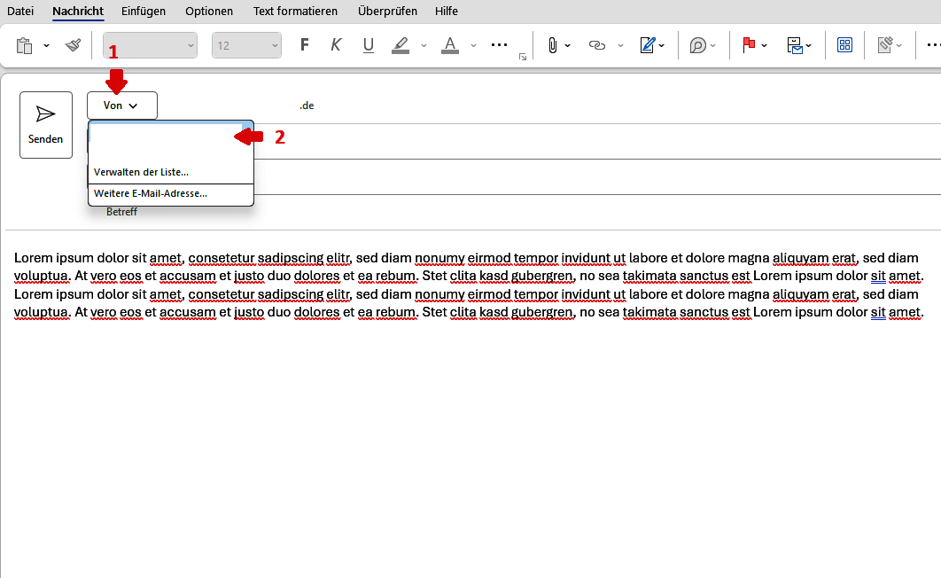Toggle italic formatting with the K button

(x=336, y=44)
